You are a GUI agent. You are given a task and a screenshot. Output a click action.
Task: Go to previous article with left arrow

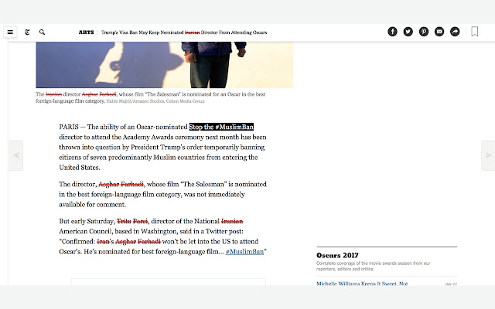pyautogui.click(x=15, y=155)
